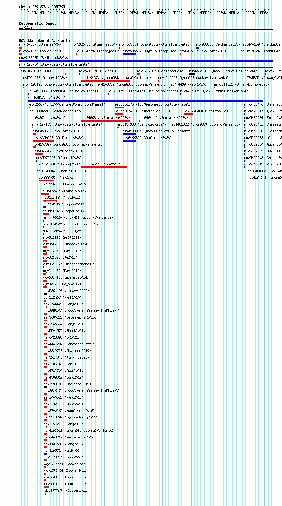Open variant nsv6464143 (Sedlazeck2020)

(163, 118)
